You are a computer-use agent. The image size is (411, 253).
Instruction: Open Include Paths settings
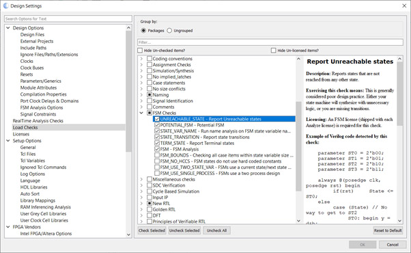pos(33,48)
